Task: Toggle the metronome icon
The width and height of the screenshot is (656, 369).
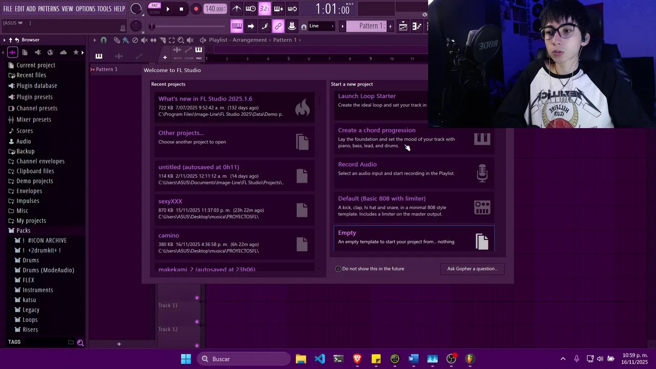Action: click(236, 9)
